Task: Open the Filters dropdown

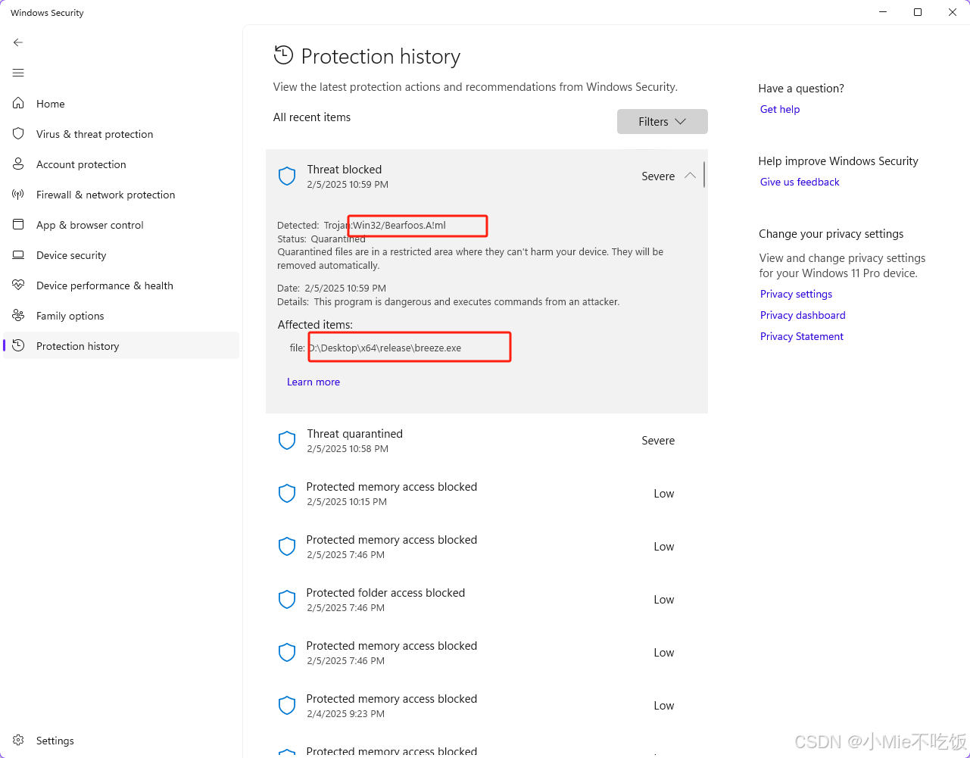Action: point(663,121)
